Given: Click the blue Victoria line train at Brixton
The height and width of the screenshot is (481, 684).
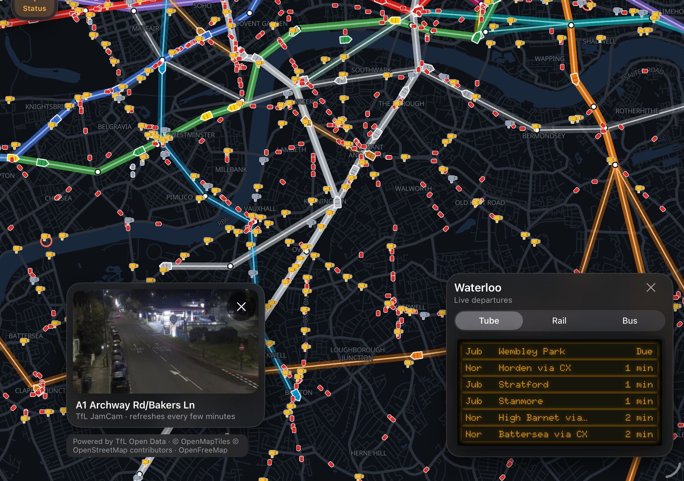Looking at the screenshot, I should click(x=296, y=395).
